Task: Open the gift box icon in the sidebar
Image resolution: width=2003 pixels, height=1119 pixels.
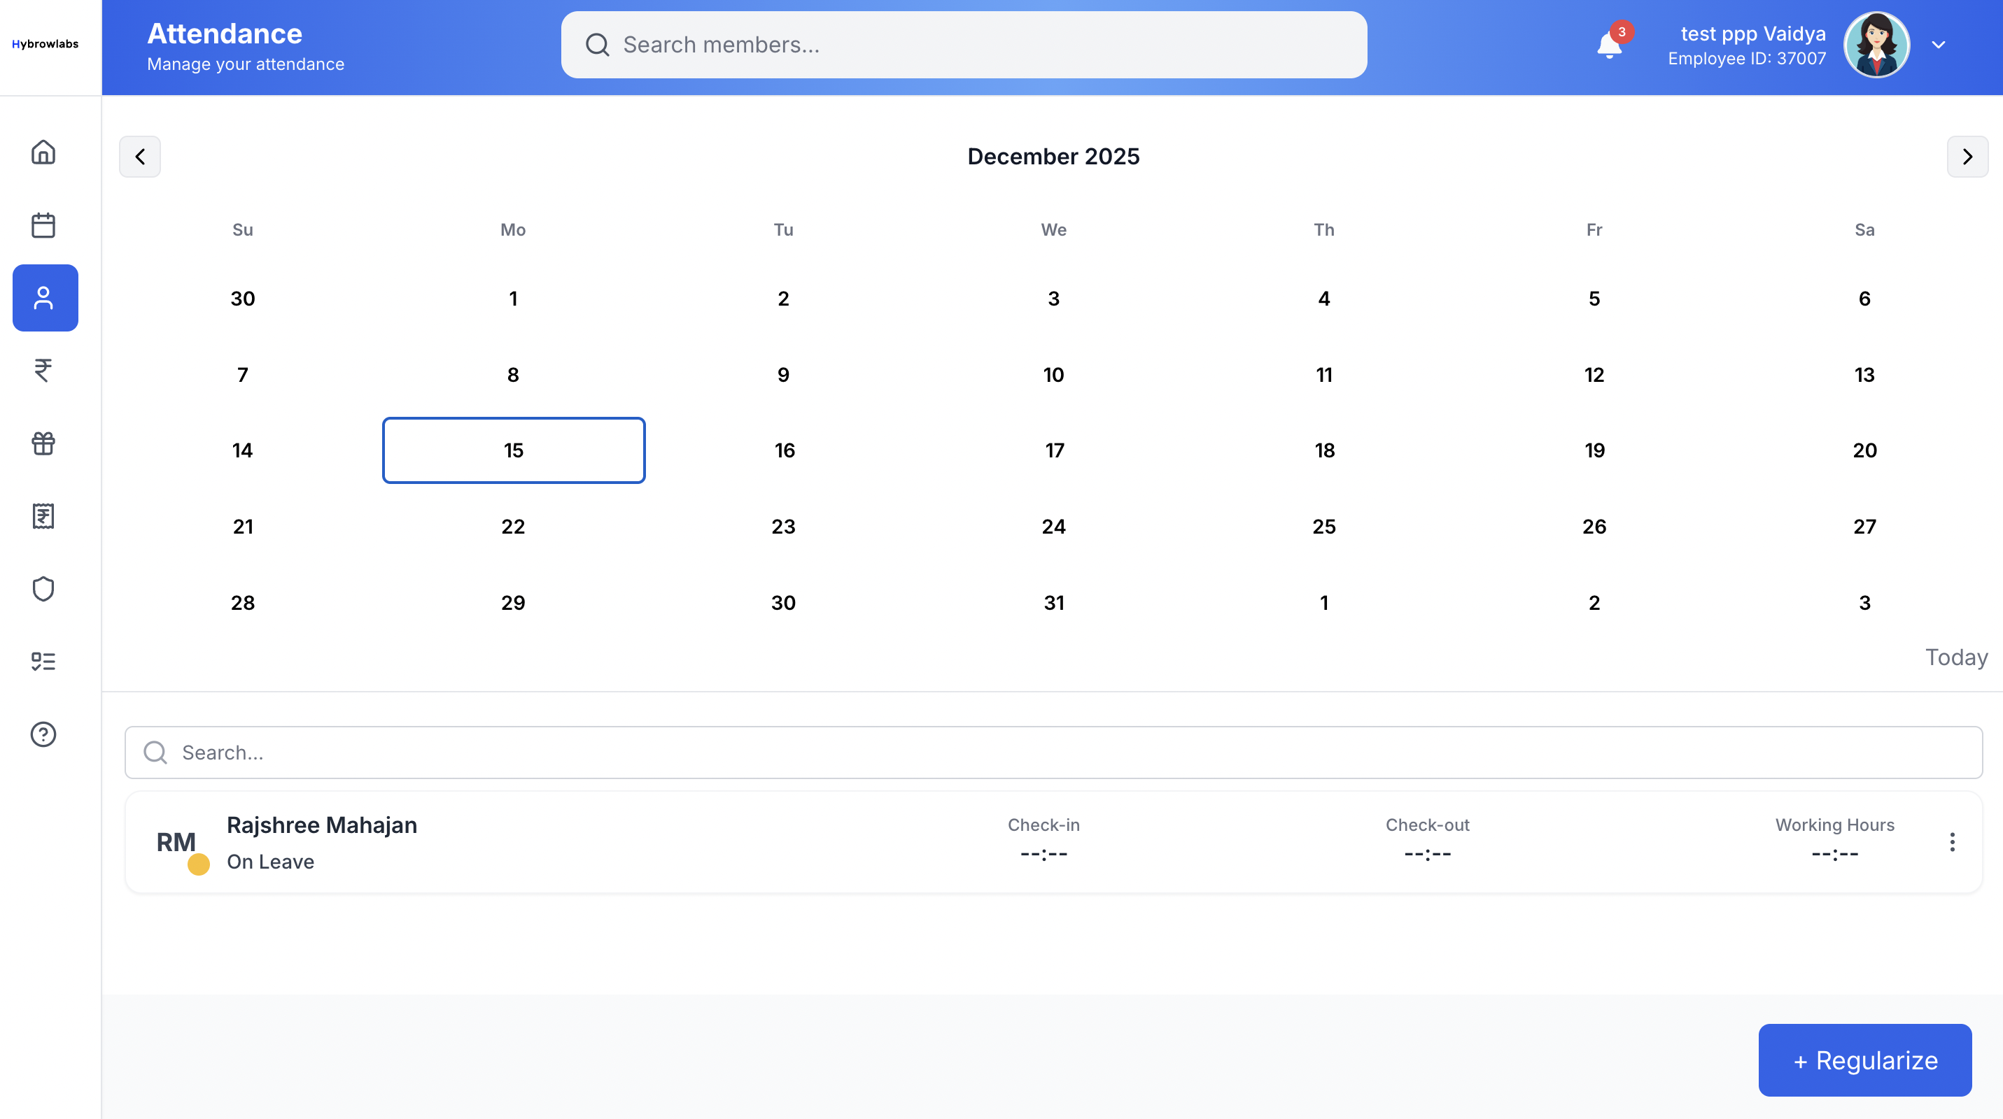Action: coord(43,443)
